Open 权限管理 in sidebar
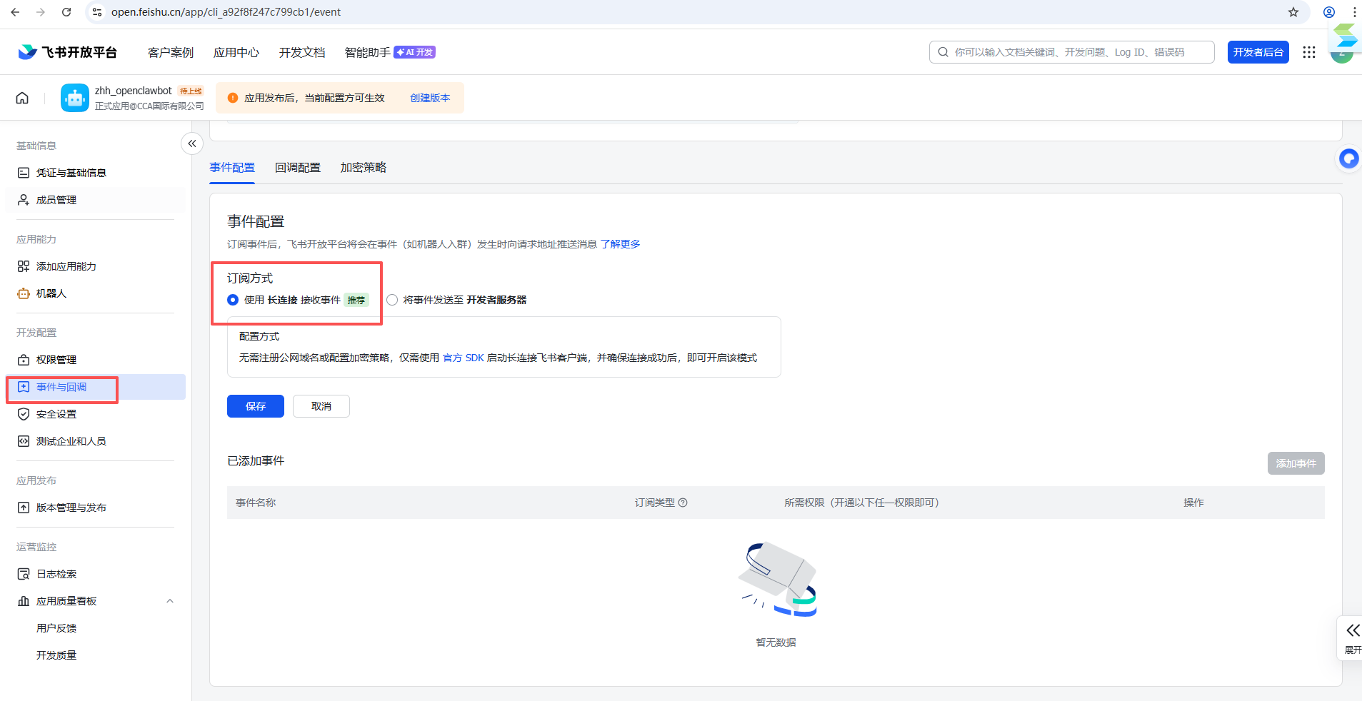This screenshot has width=1362, height=701. click(x=56, y=360)
